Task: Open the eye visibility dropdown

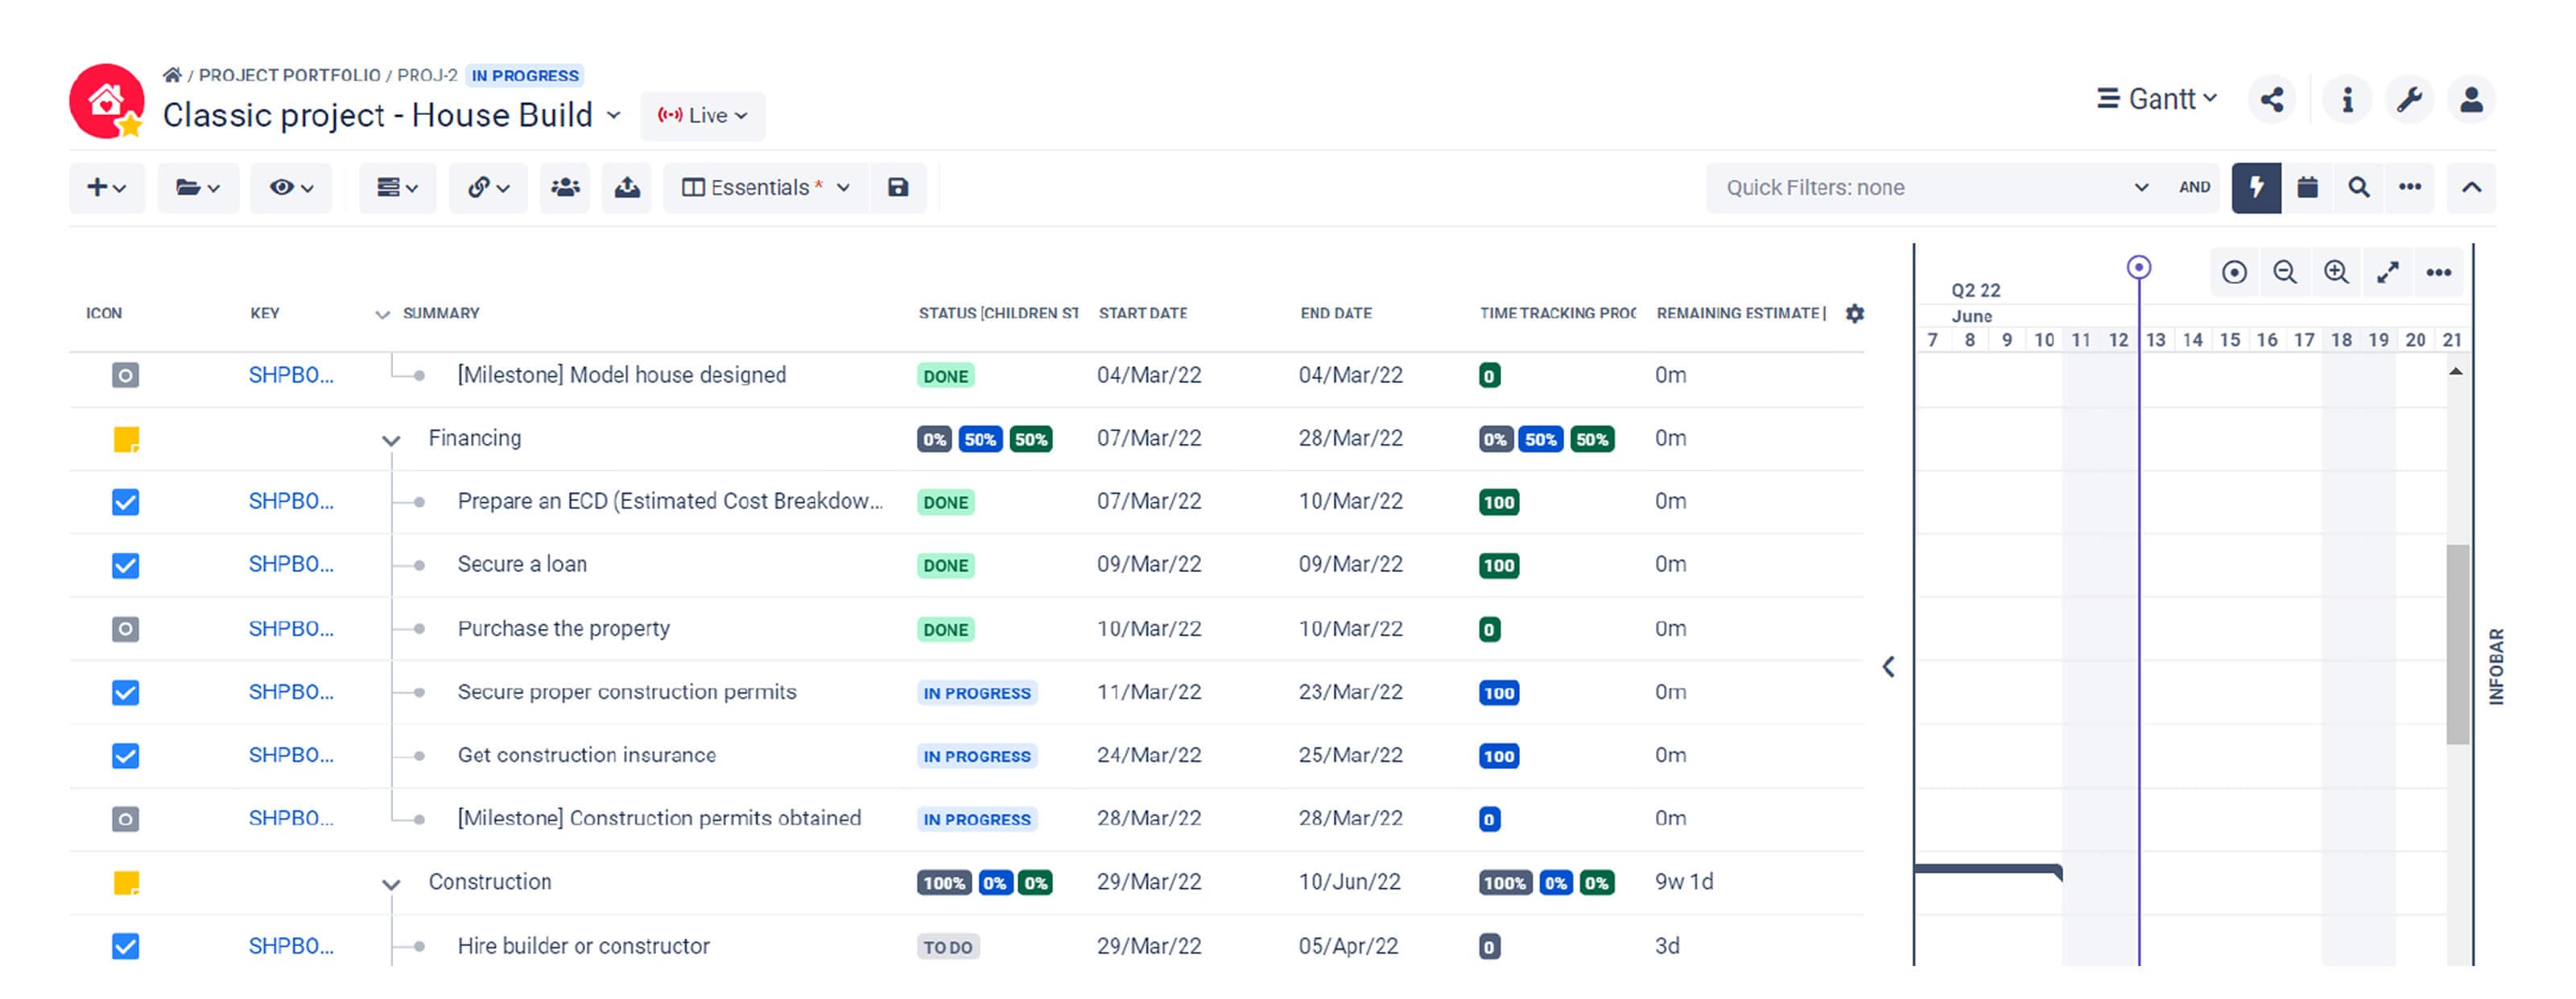Action: (291, 187)
